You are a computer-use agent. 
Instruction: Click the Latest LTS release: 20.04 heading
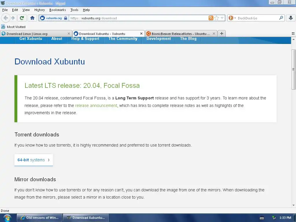(x=82, y=86)
